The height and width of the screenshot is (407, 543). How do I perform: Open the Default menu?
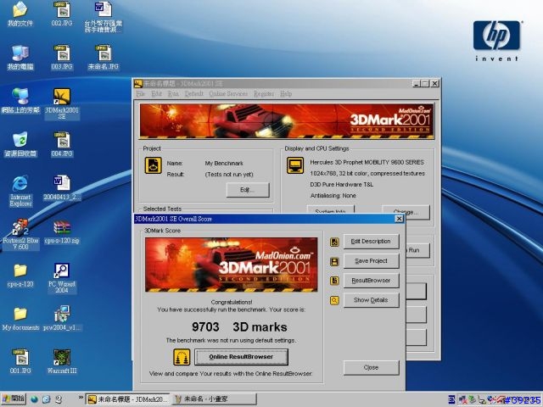coord(194,94)
